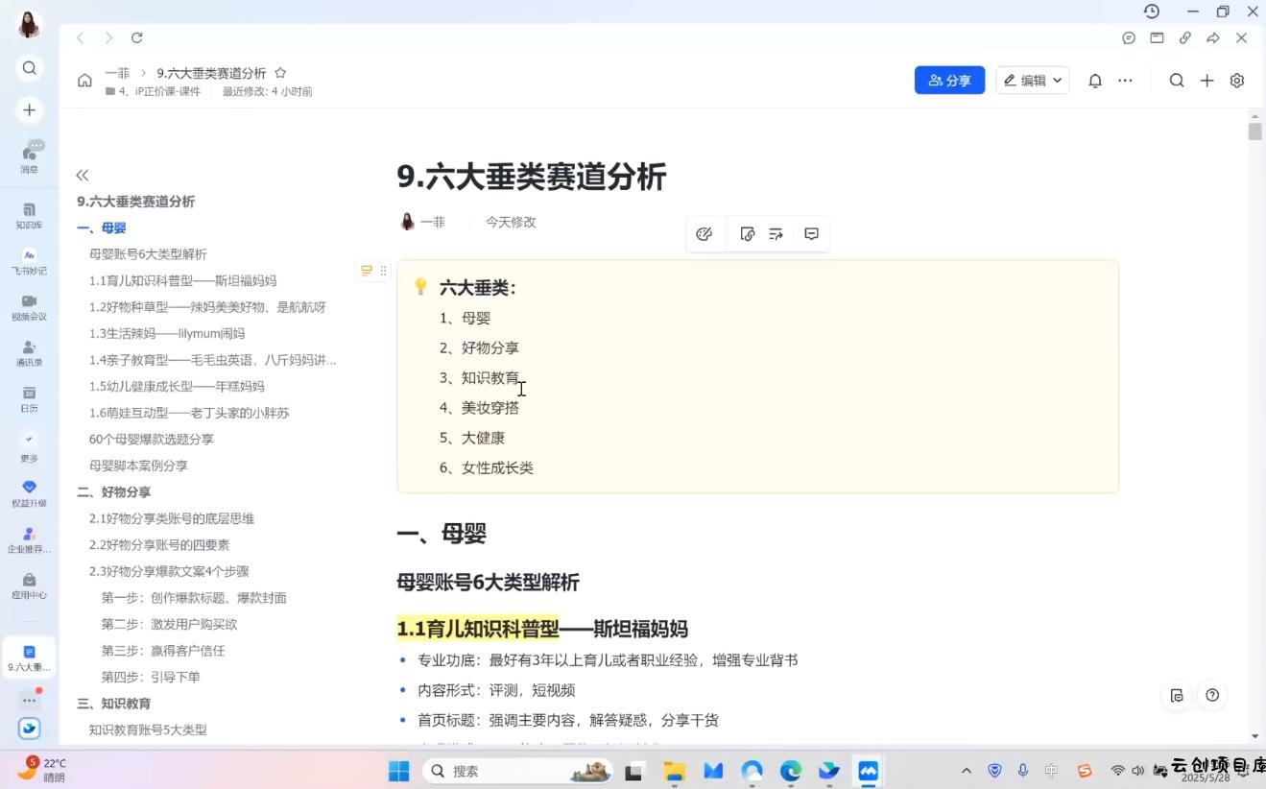Collapse the outline panel with double chevron

click(x=83, y=175)
